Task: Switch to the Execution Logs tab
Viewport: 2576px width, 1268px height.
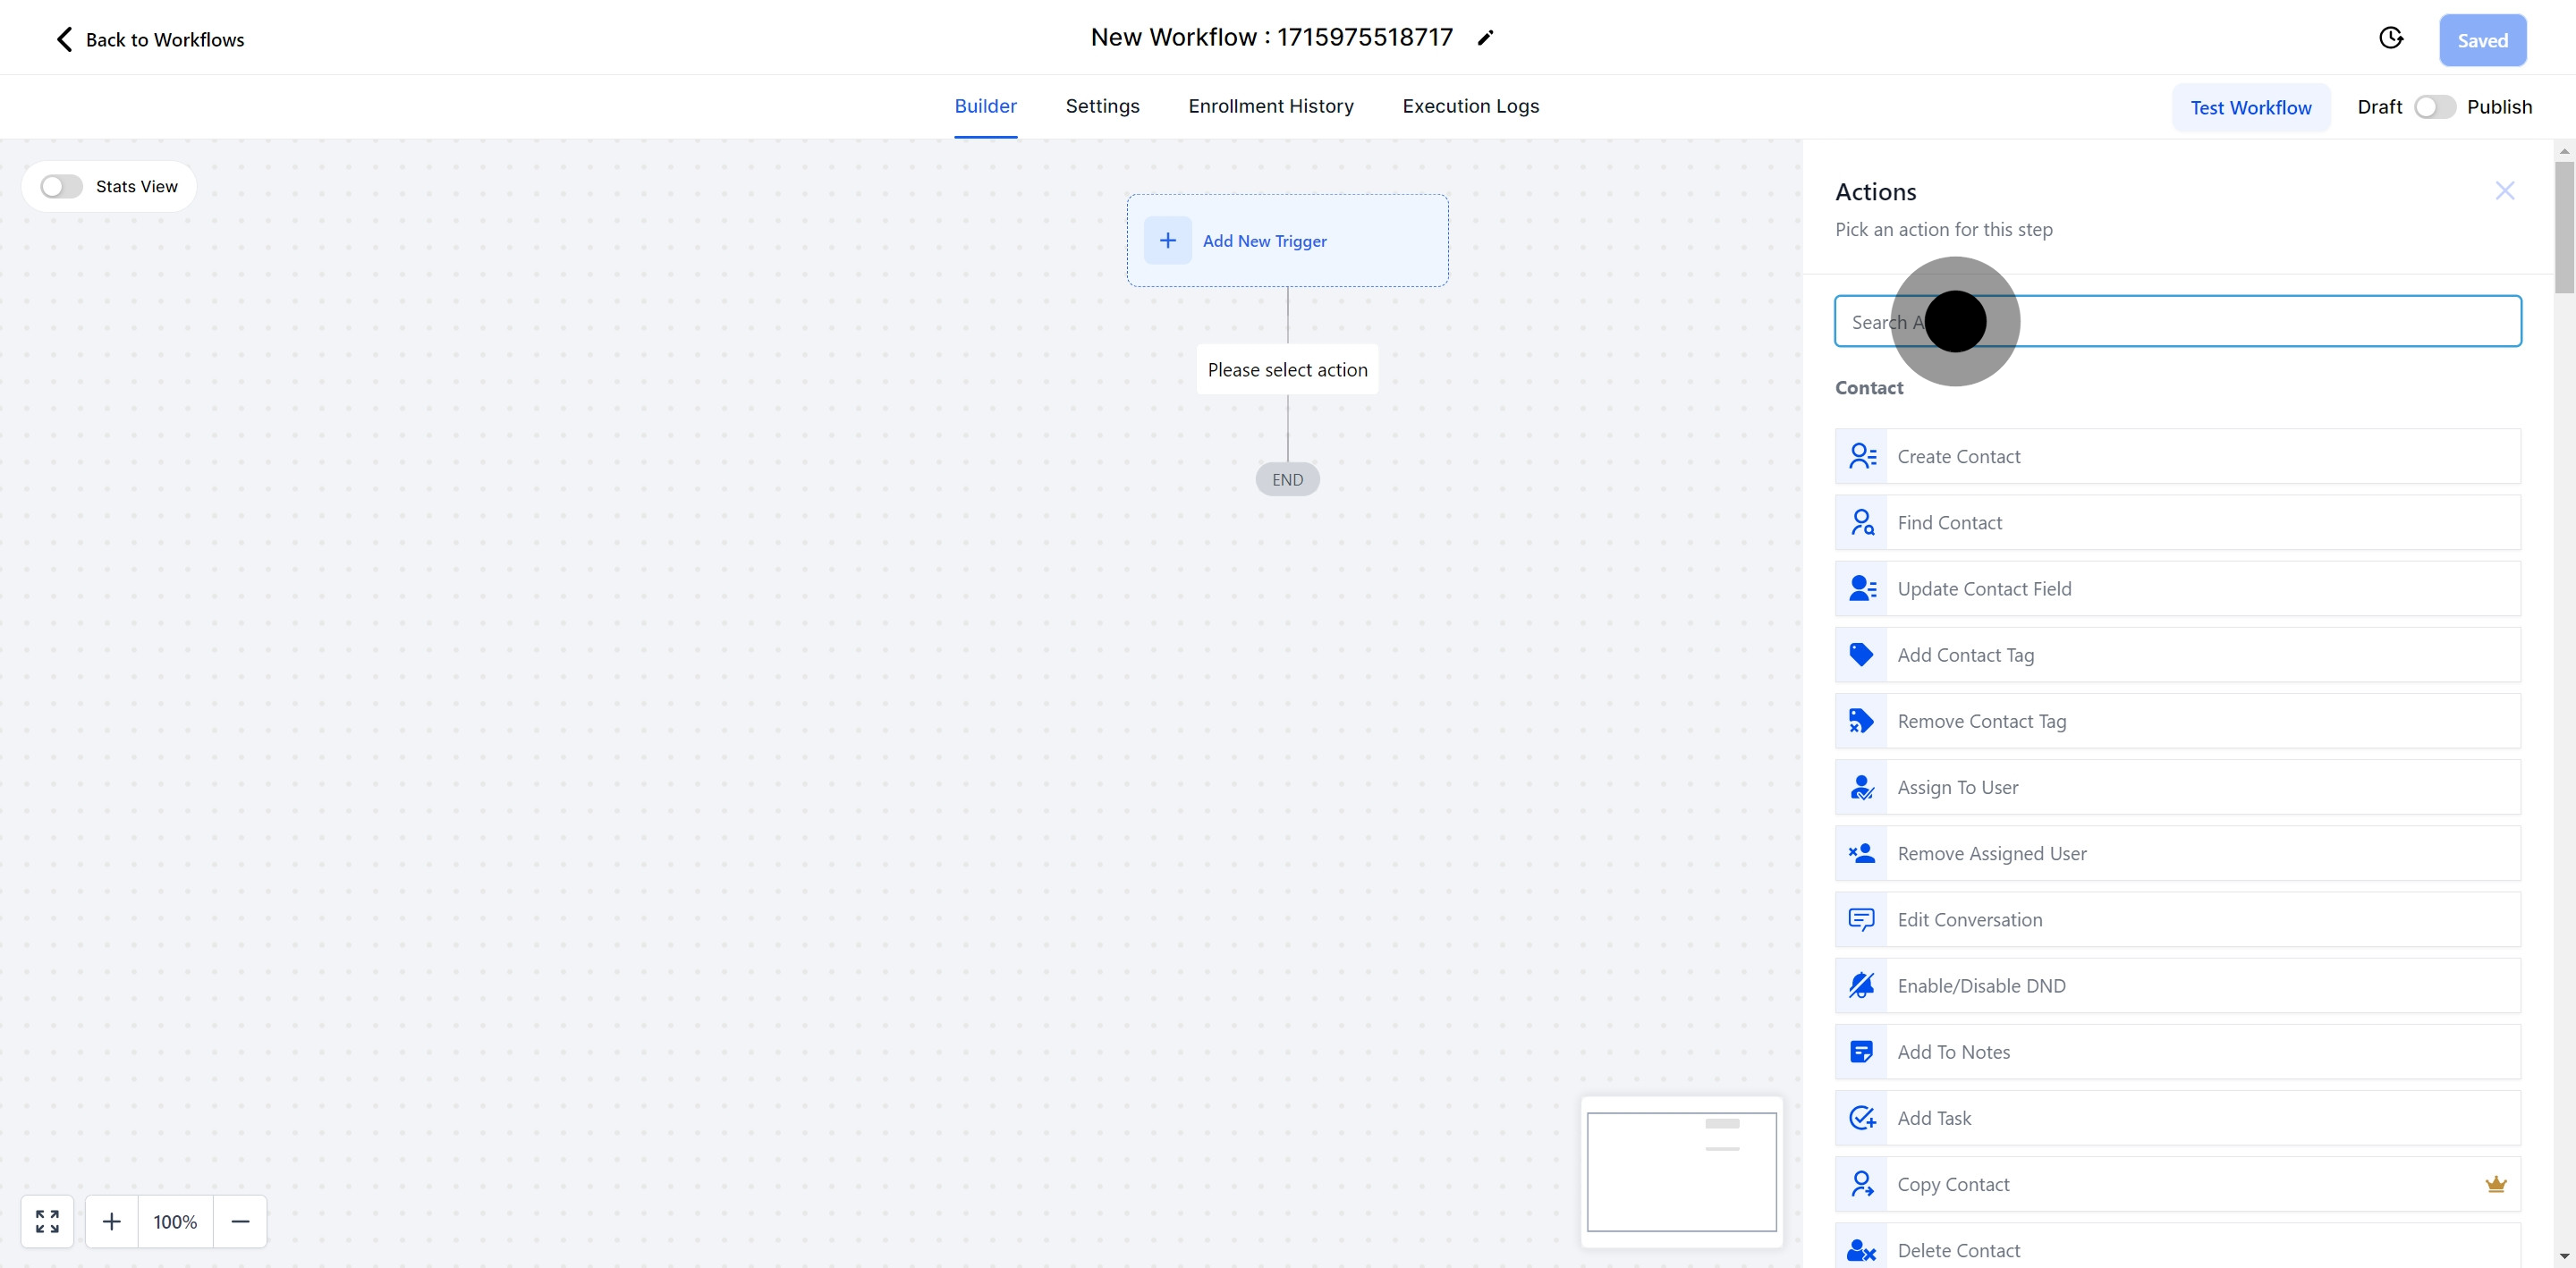Action: click(1470, 106)
